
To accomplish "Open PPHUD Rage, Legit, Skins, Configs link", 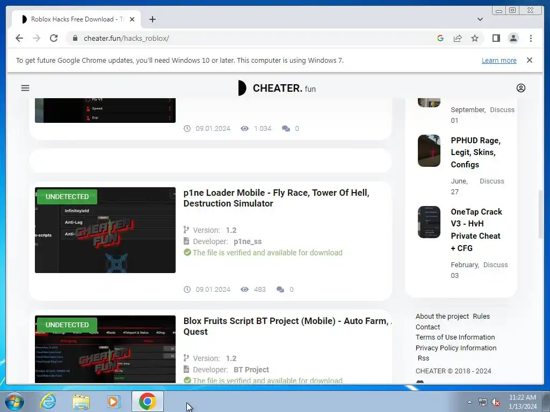I will pyautogui.click(x=476, y=152).
